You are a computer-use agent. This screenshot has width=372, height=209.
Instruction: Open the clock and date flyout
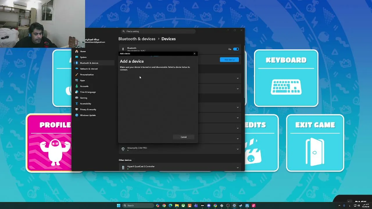point(366,206)
